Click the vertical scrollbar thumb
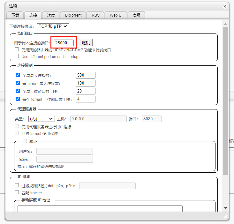Image resolution: width=234 pixels, height=224 pixels. pos(225,101)
